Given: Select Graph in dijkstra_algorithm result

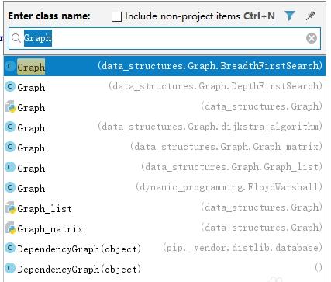Looking at the screenshot, I should 164,127.
